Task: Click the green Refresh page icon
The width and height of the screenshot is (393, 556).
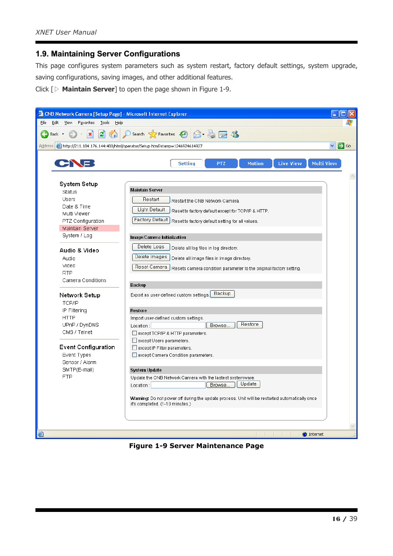Action: pyautogui.click(x=102, y=134)
